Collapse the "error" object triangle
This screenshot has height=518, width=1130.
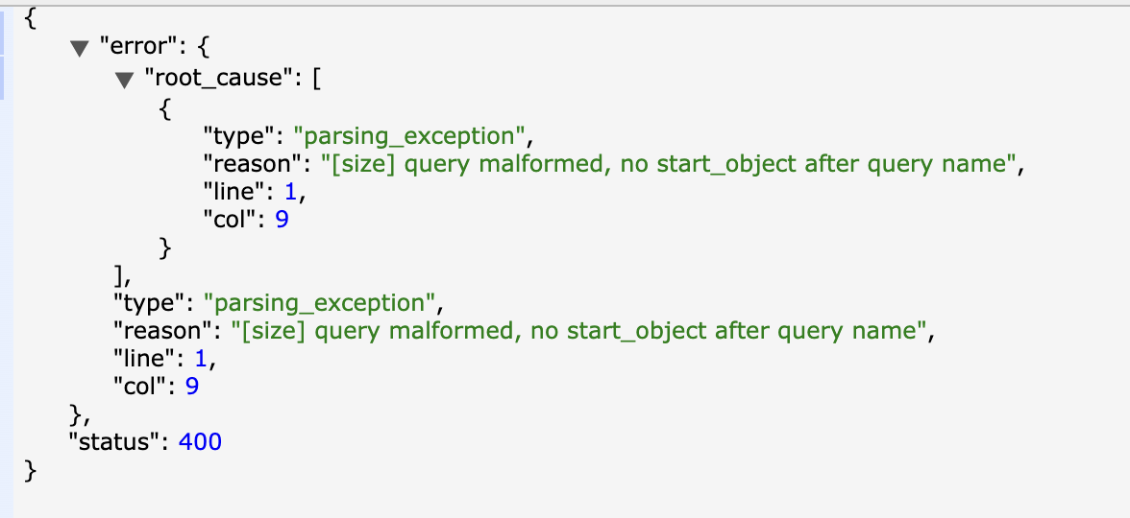(80, 49)
